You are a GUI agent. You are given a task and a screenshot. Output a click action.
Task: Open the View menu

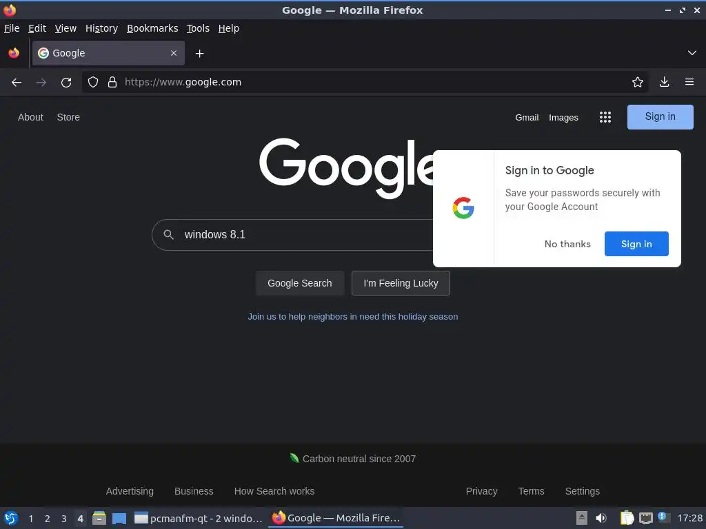pos(65,28)
